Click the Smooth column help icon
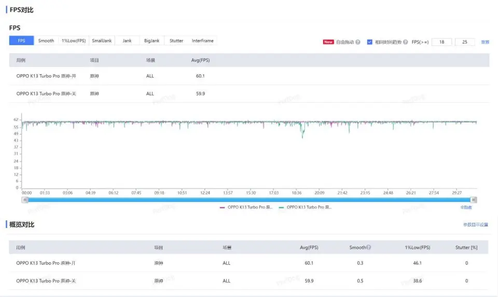498x297 pixels. [x=369, y=248]
